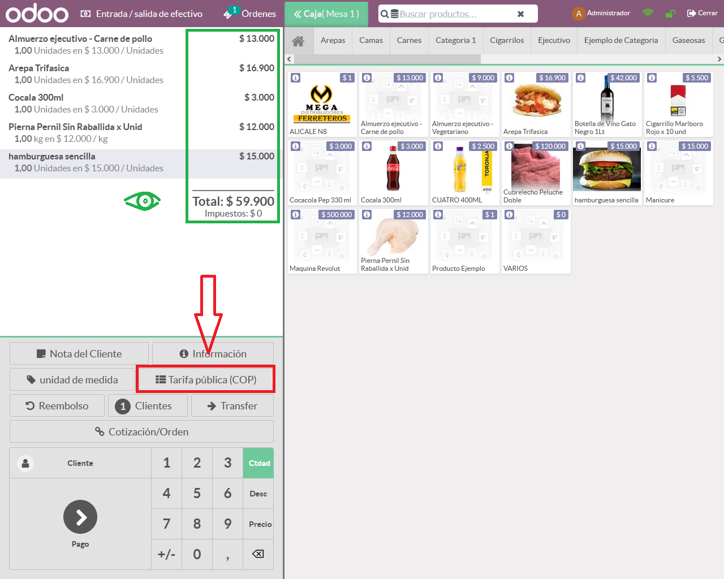Click the round Pago arrow button

(x=80, y=517)
